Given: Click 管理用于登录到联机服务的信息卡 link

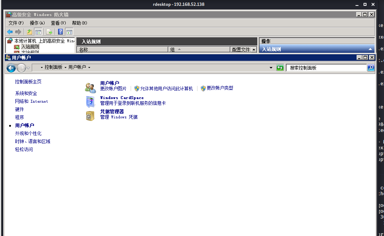Looking at the screenshot, I should (x=133, y=103).
